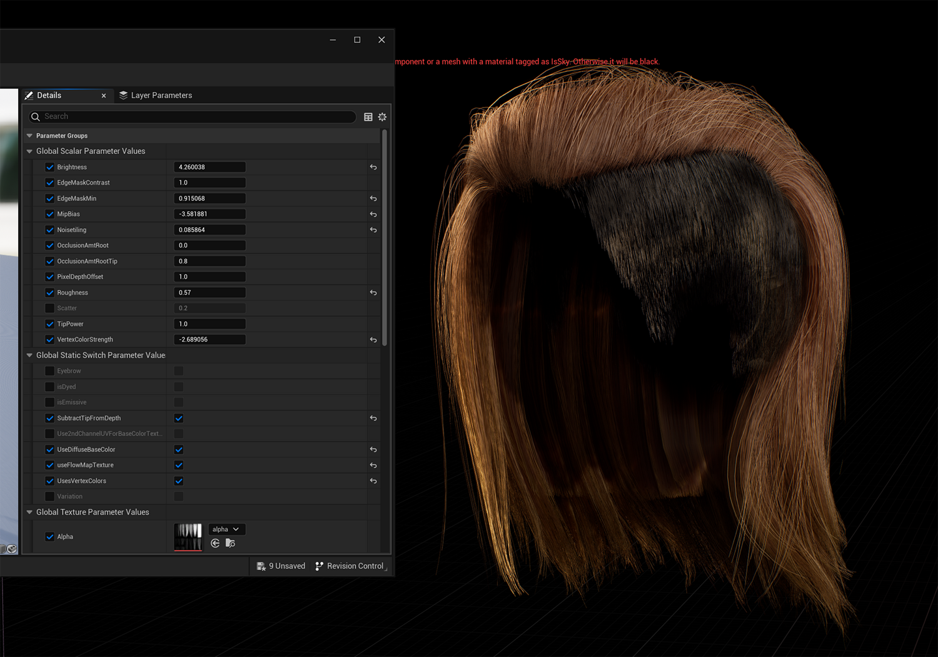Enable the Scatter parameter override checkbox
This screenshot has width=938, height=657.
49,308
